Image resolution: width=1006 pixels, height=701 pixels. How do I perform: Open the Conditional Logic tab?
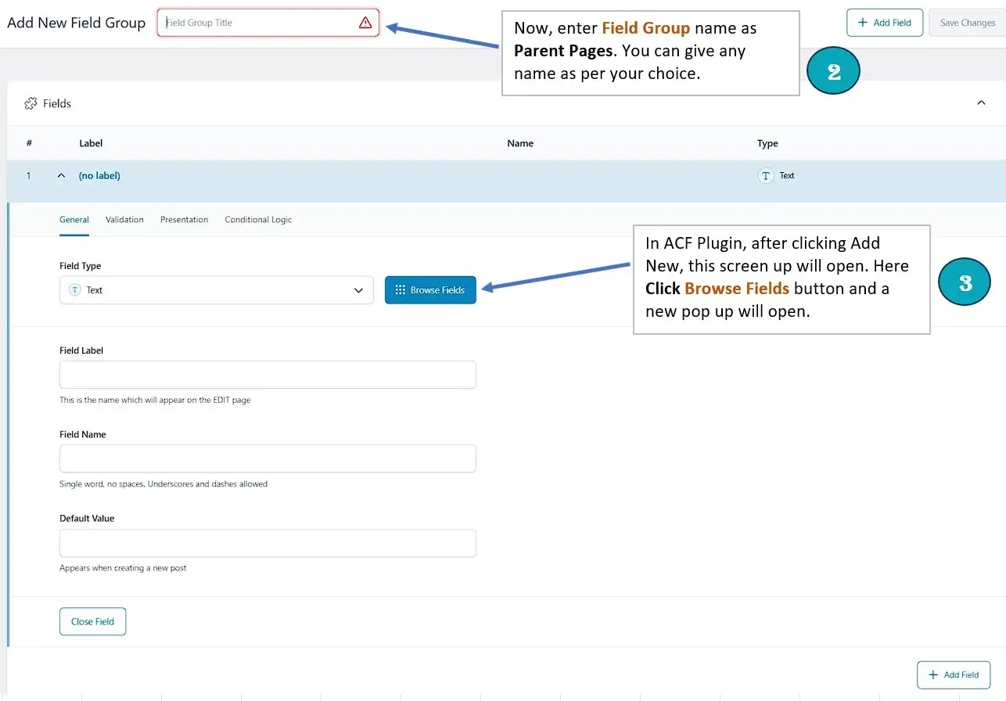tap(258, 220)
